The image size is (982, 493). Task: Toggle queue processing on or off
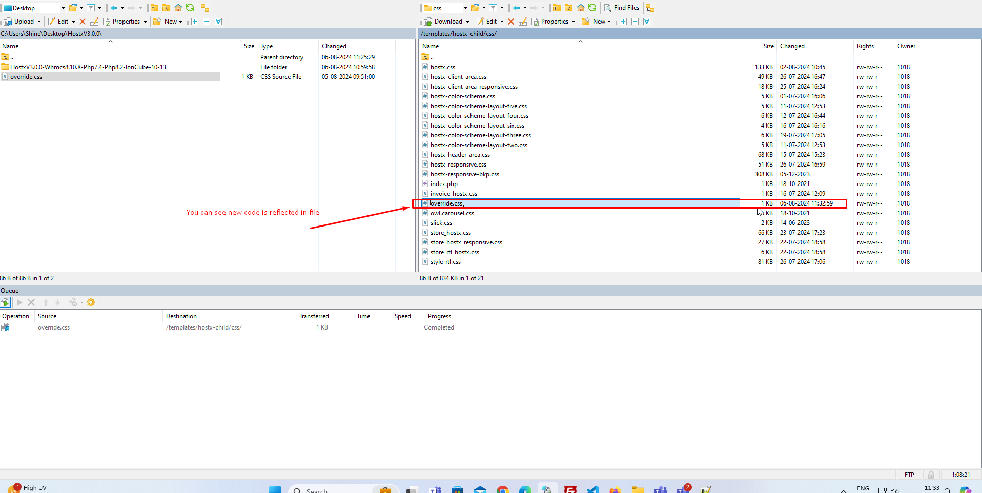click(x=5, y=302)
